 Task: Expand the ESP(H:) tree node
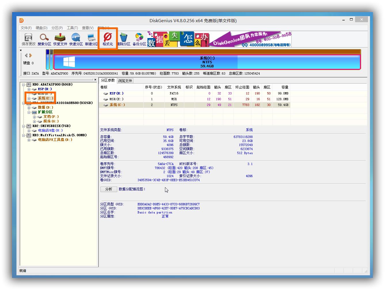point(29,89)
